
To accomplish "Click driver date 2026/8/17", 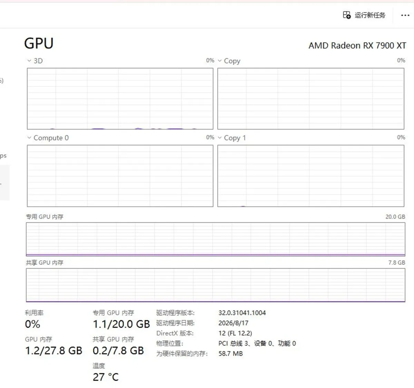I will click(x=233, y=323).
